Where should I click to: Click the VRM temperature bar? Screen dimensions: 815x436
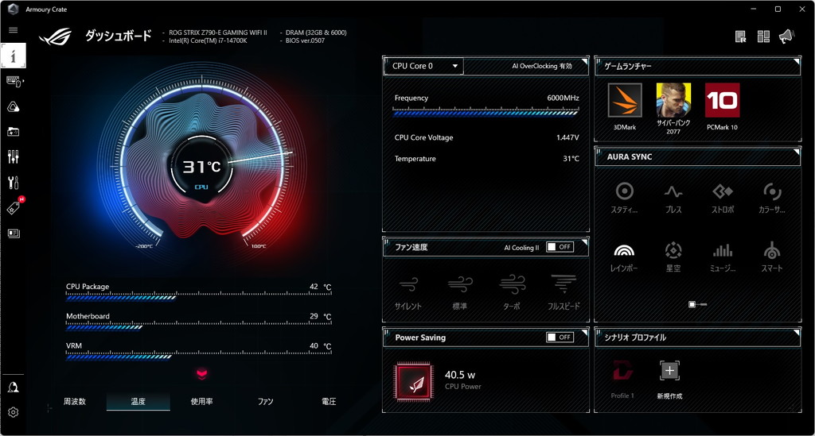click(198, 355)
